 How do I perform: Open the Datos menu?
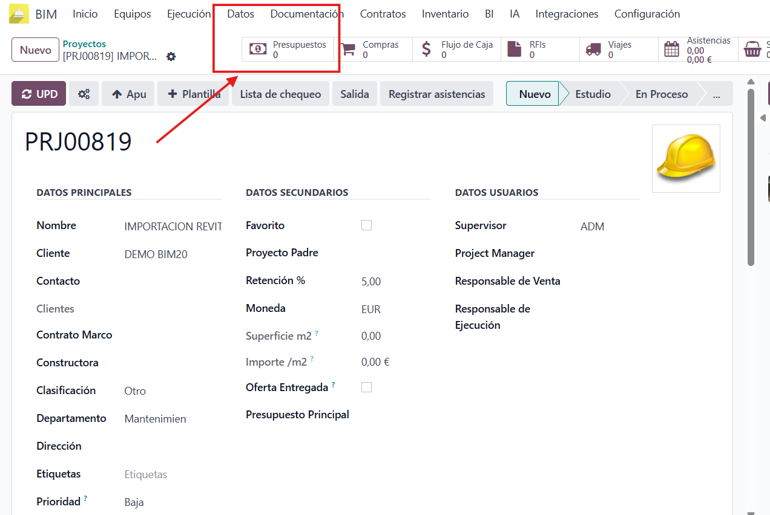pos(240,14)
